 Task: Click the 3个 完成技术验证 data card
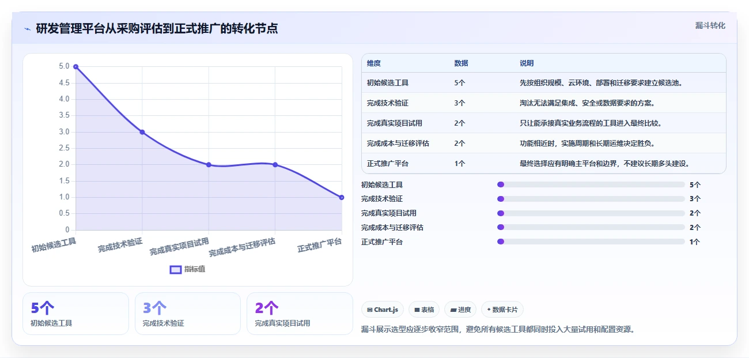(187, 314)
